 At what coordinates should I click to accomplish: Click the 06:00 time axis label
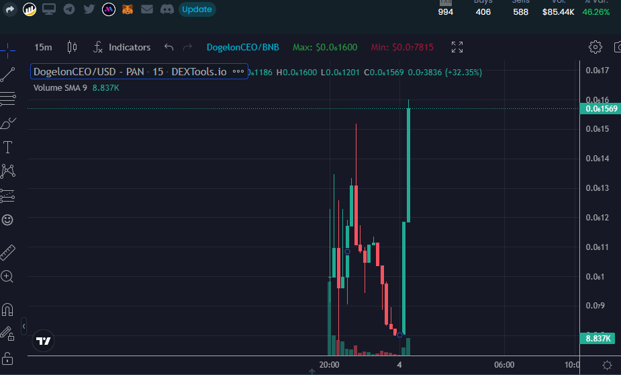pos(504,365)
